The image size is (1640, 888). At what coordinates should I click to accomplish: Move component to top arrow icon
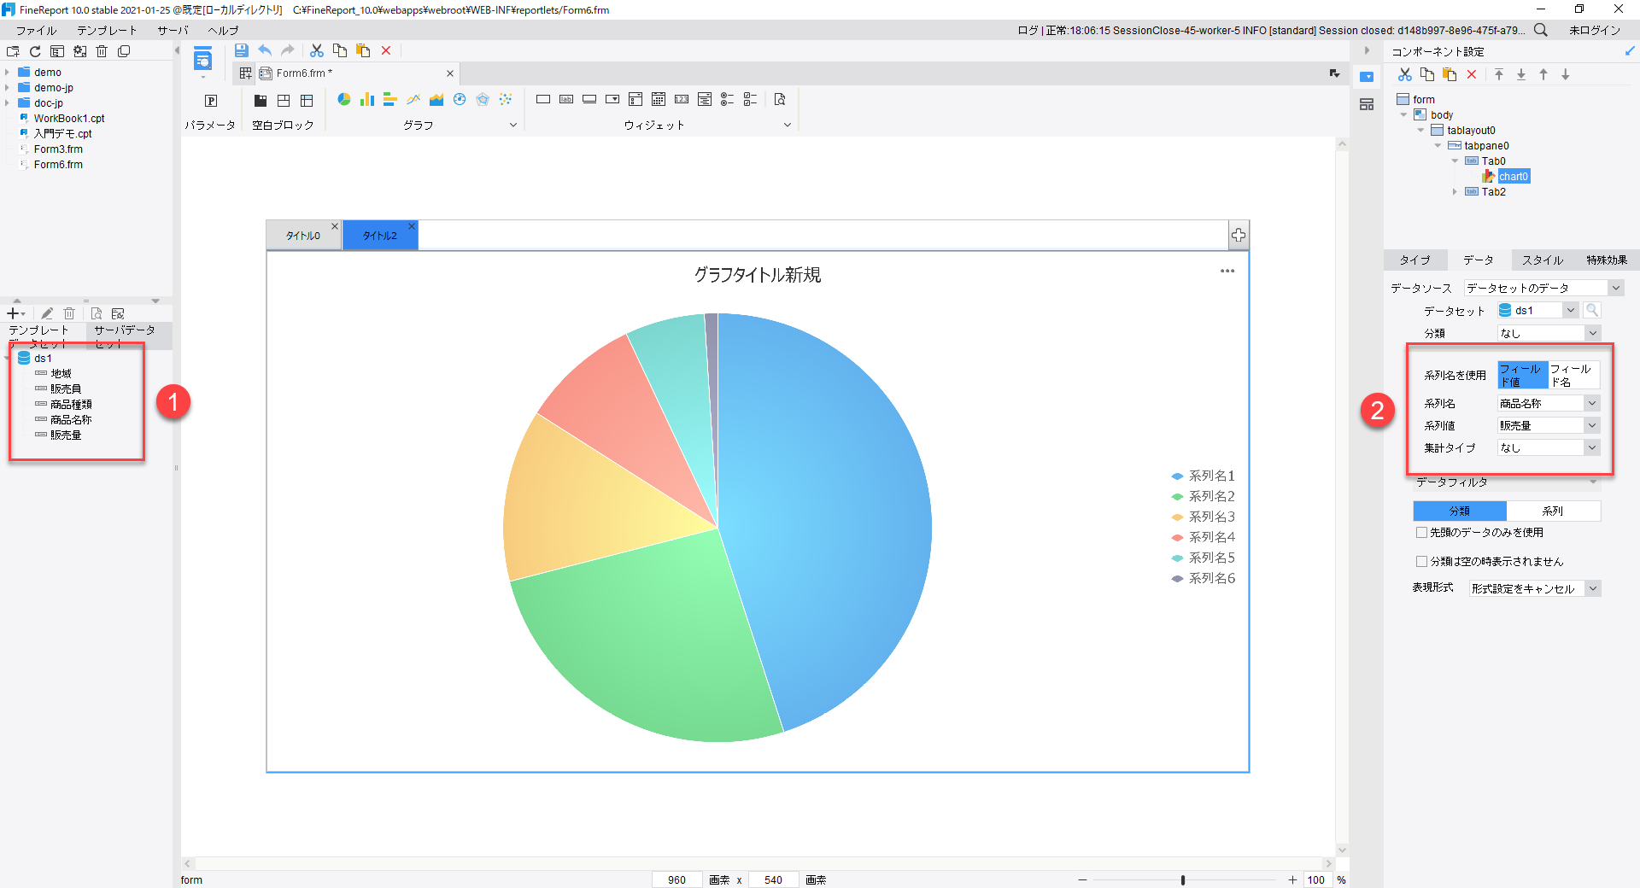[x=1499, y=74]
